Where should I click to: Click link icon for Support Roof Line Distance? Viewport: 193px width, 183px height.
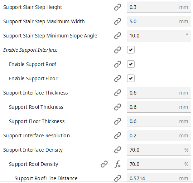(117, 178)
